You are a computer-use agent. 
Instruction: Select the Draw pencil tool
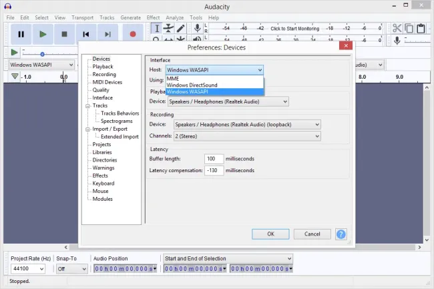pos(180,28)
